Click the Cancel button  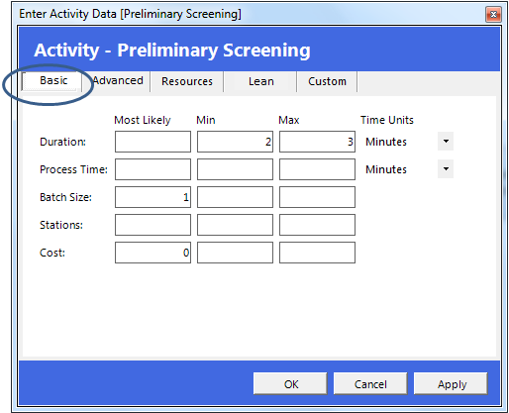click(x=370, y=383)
